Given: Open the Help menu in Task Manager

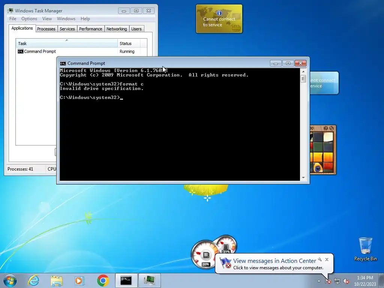Looking at the screenshot, I should pyautogui.click(x=85, y=19).
